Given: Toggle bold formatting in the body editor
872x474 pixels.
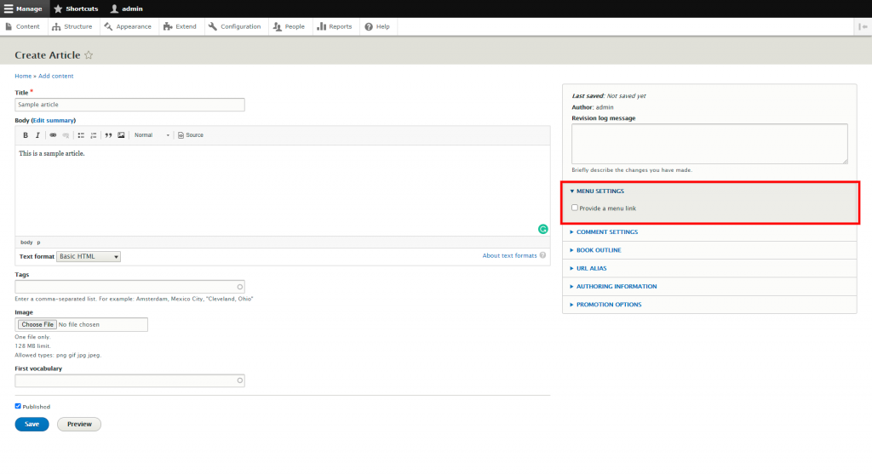Looking at the screenshot, I should point(26,135).
